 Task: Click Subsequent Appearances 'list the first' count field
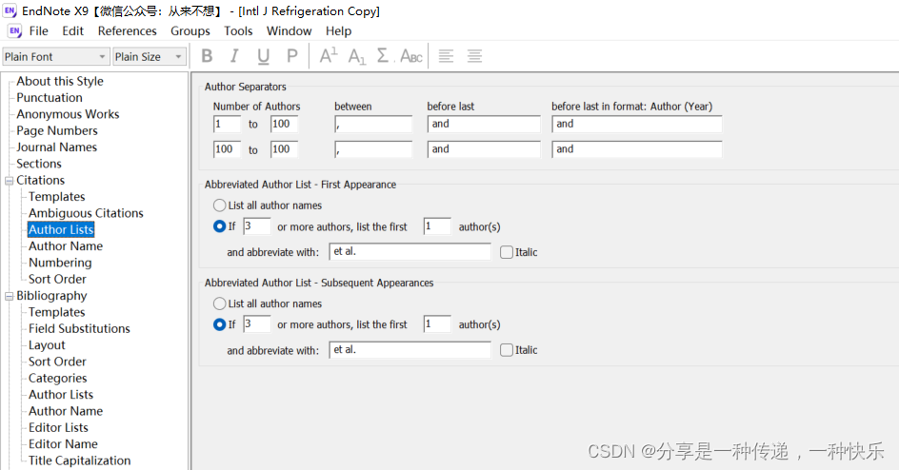437,324
